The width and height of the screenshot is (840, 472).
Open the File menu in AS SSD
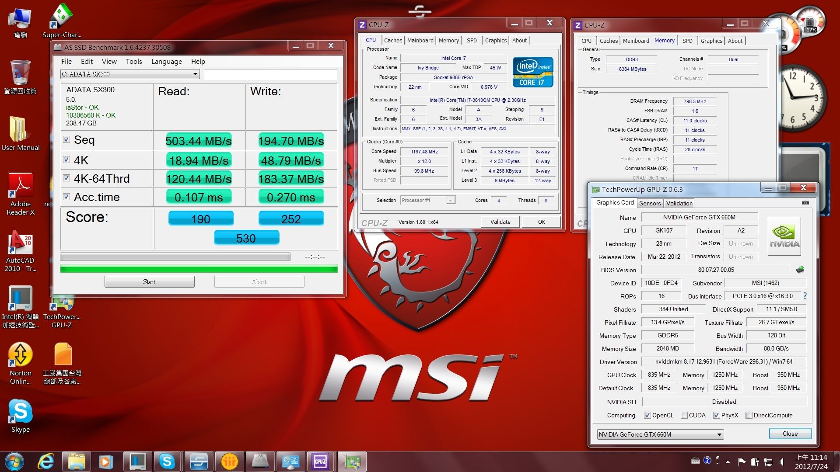66,62
